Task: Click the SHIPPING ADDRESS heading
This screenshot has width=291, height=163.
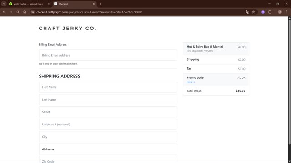Action: pos(60,76)
